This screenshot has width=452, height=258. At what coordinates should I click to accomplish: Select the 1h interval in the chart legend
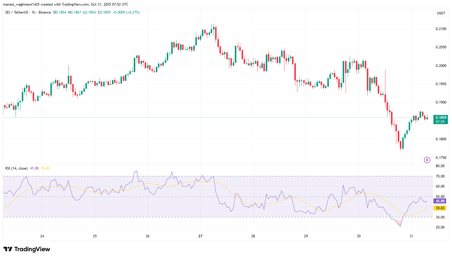33,12
